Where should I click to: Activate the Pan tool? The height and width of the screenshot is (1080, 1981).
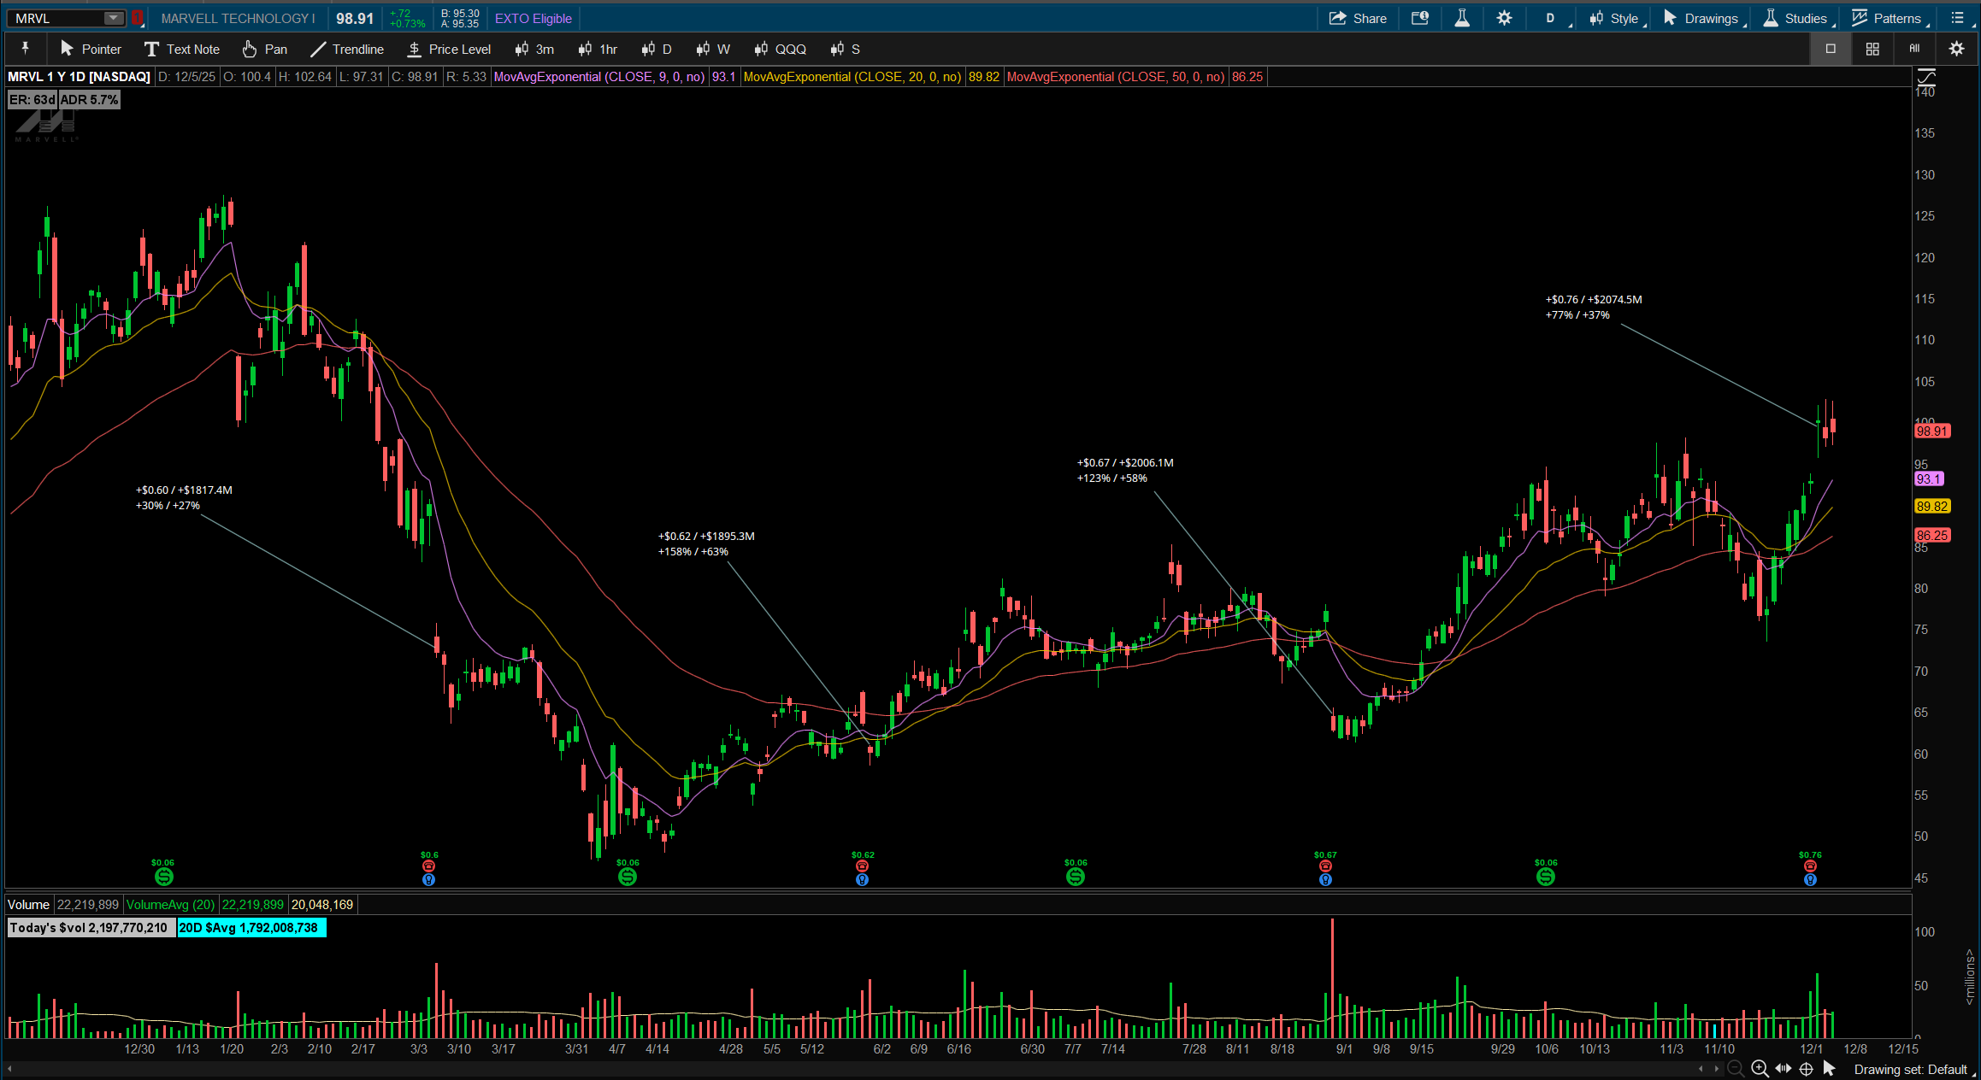[x=264, y=49]
